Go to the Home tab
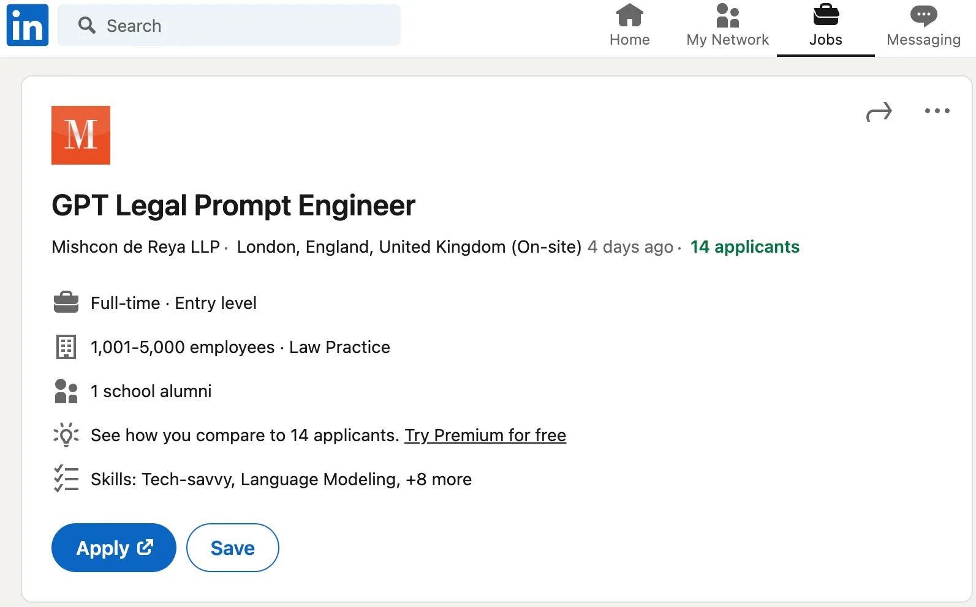The width and height of the screenshot is (976, 607). click(x=629, y=25)
